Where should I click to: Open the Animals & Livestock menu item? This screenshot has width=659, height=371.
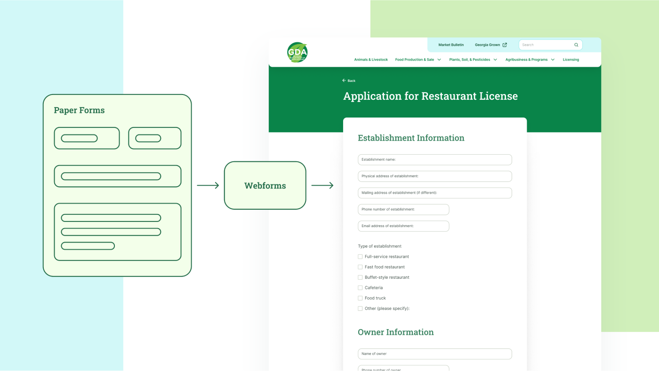coord(371,59)
